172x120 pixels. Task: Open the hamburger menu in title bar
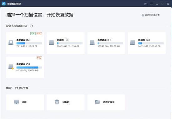[x=151, y=4]
